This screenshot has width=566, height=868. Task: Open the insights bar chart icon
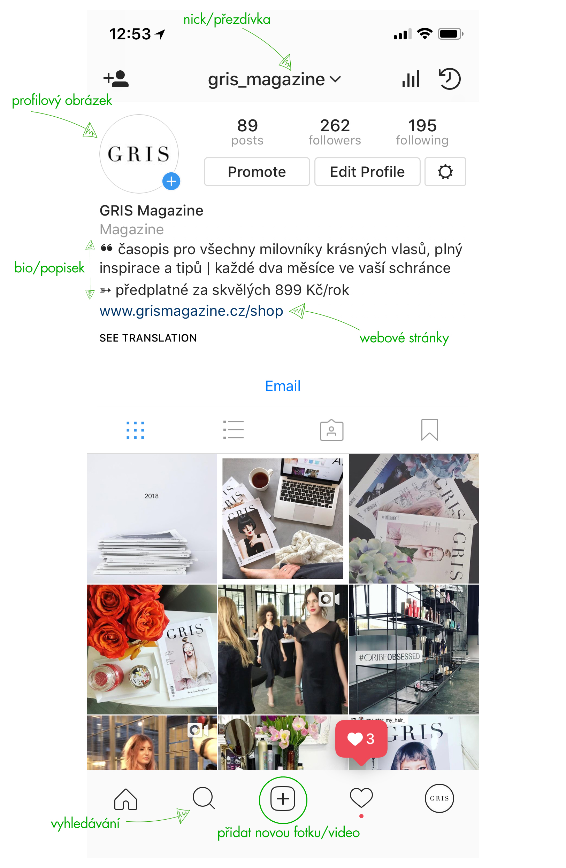coord(411,79)
